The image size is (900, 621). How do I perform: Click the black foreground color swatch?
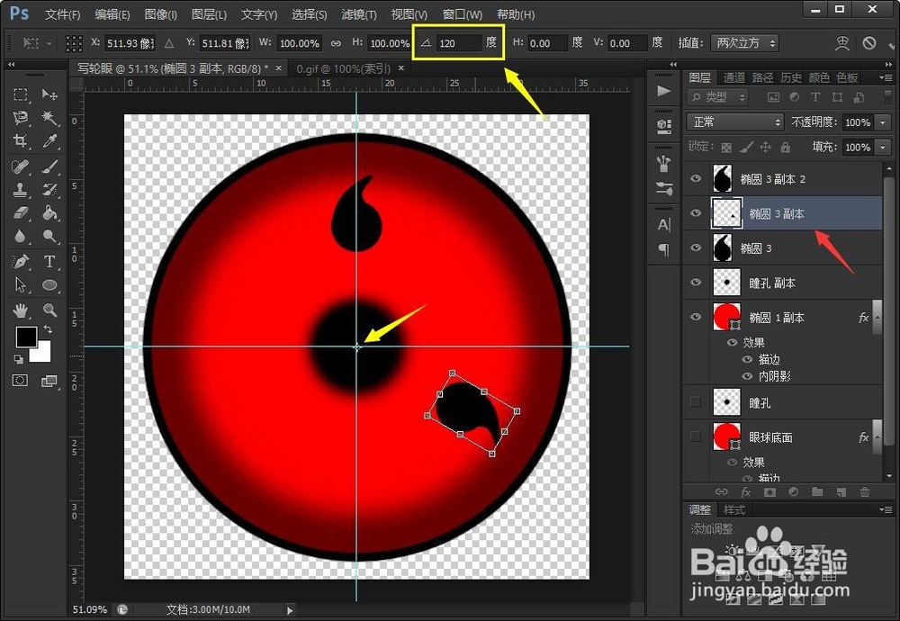coord(25,337)
